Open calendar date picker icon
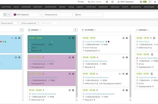The image size is (158, 104). (x=5, y=15)
